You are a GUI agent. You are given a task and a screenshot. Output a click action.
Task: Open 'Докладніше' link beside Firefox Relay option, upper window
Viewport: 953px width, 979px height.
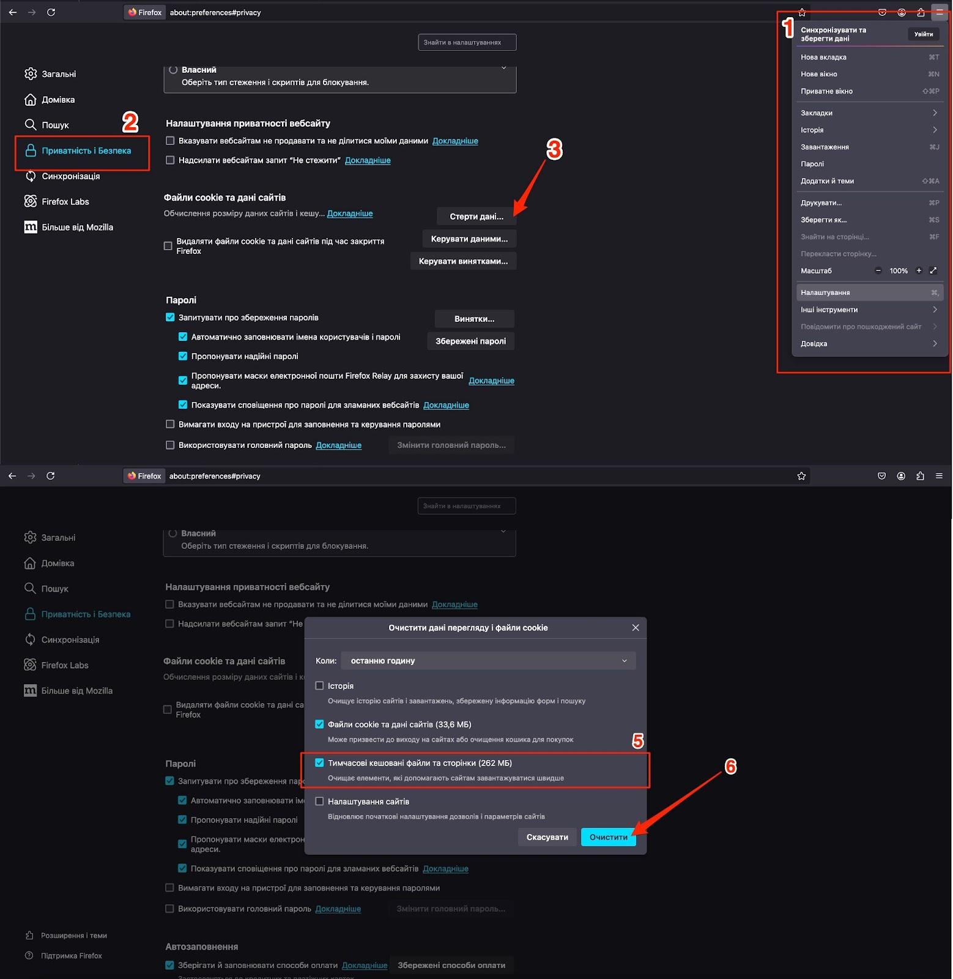tap(491, 381)
